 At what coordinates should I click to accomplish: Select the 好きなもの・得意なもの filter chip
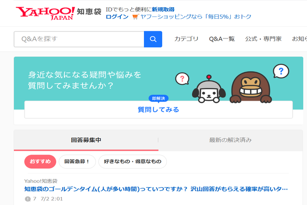click(x=132, y=162)
